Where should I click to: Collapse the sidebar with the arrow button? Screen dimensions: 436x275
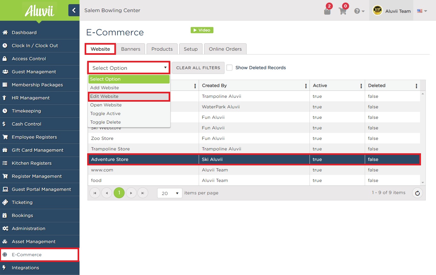point(74,10)
